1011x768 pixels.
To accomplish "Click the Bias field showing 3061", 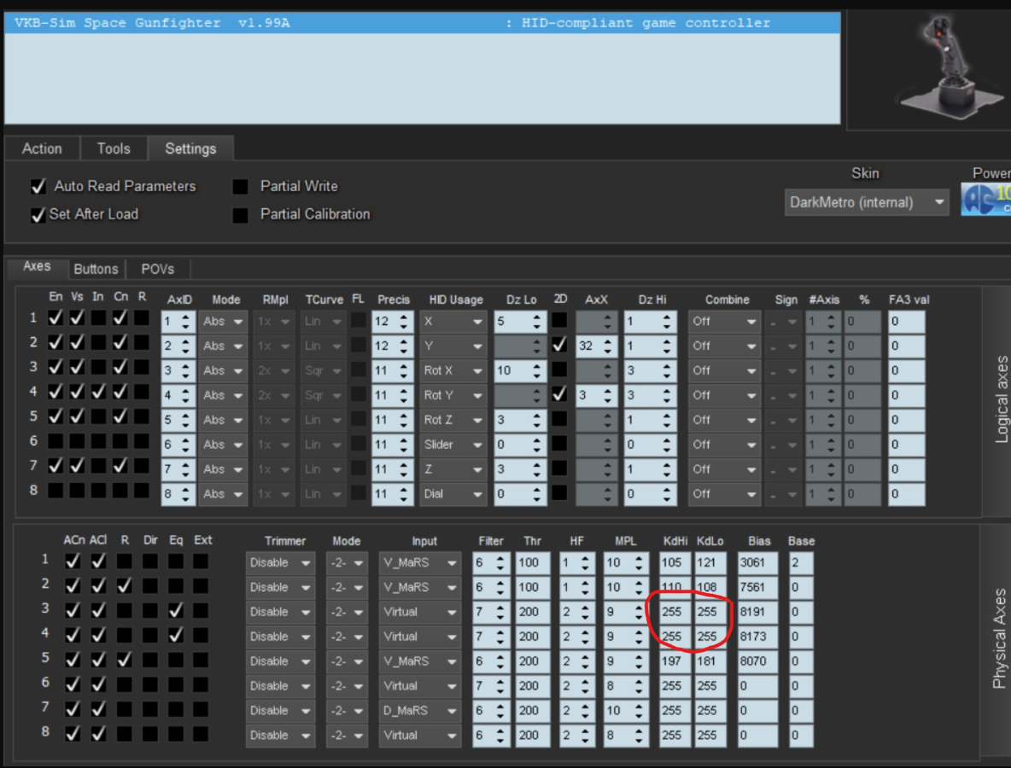I will (757, 563).
